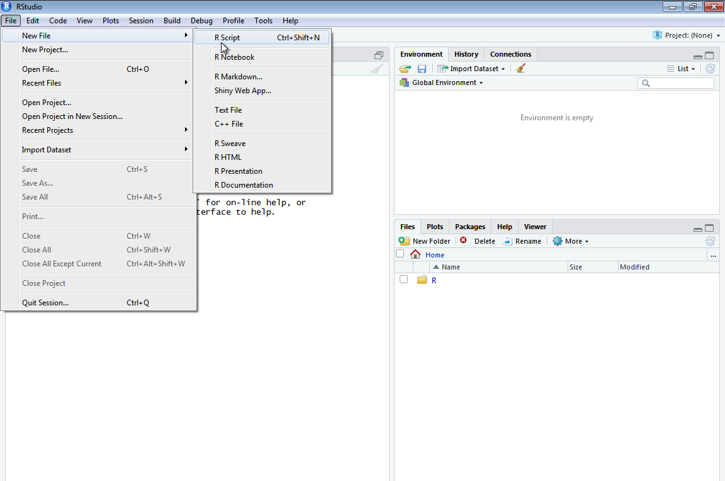Refresh the Environment pane

tap(710, 69)
